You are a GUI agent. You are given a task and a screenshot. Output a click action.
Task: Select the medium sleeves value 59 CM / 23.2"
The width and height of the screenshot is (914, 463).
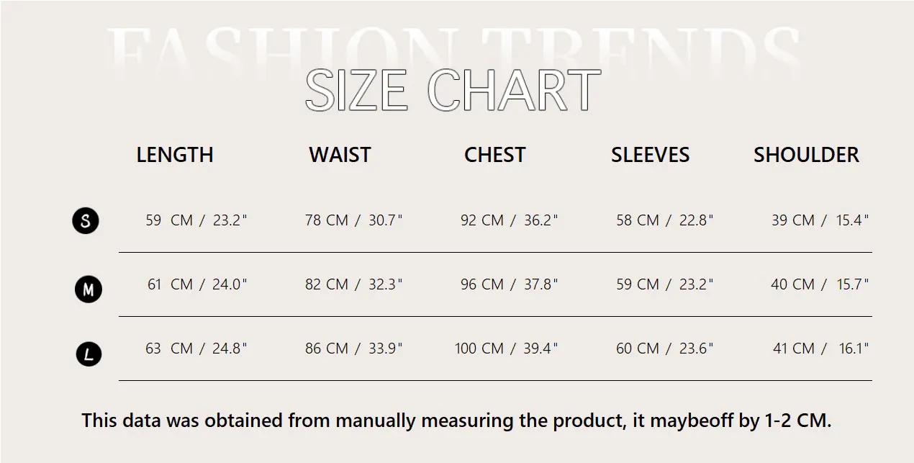(664, 284)
